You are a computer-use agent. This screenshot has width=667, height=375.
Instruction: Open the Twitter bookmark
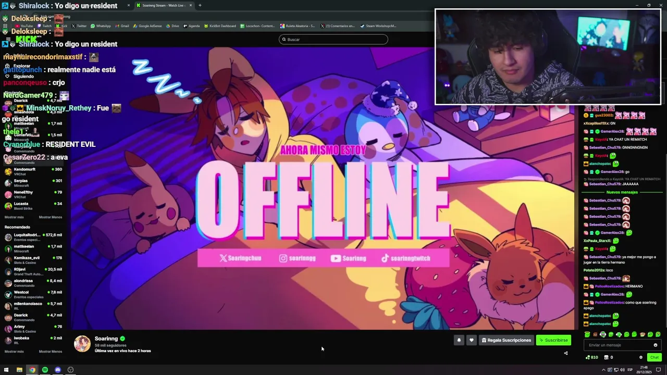[x=79, y=26]
